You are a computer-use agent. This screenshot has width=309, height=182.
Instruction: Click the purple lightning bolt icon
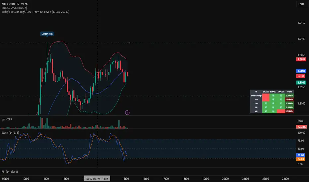coord(127,113)
